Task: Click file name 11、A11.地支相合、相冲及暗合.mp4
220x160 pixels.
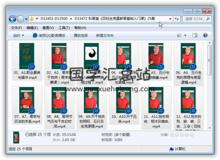Action: tap(156, 122)
